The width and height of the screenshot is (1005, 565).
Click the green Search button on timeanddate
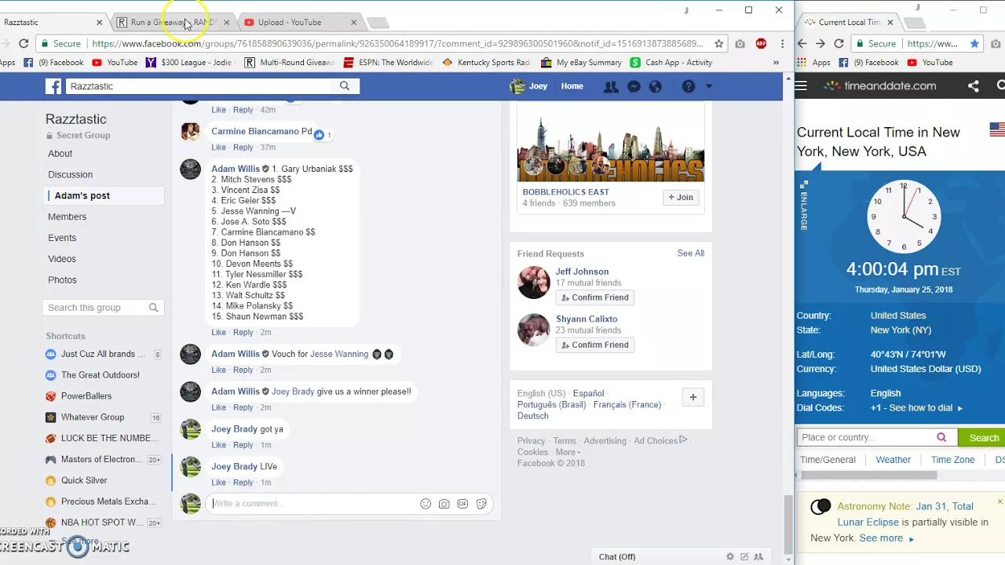click(x=983, y=438)
